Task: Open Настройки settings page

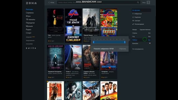Action: pyautogui.click(x=29, y=44)
